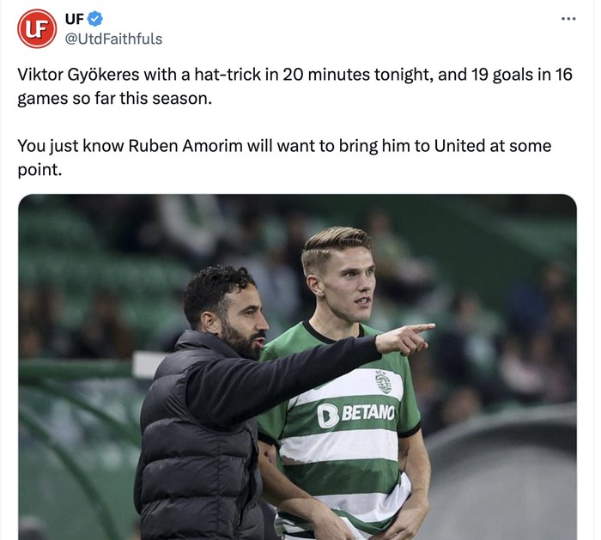This screenshot has width=601, height=540.
Task: Click the bold UF display name
Action: click(75, 19)
